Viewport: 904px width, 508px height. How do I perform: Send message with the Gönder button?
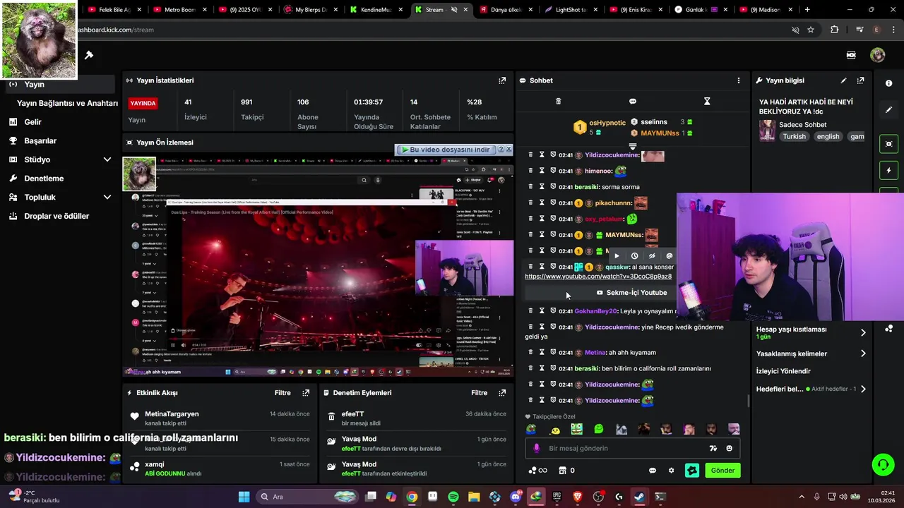722,471
